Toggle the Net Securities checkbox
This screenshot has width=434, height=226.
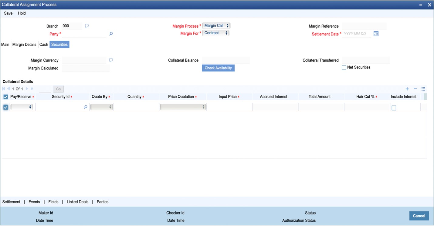click(x=344, y=68)
